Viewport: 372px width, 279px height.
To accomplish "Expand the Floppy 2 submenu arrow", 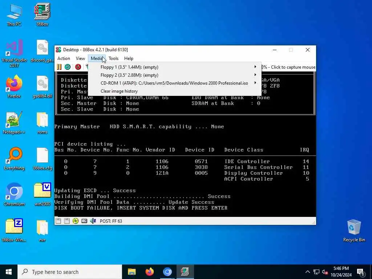I will [x=255, y=75].
